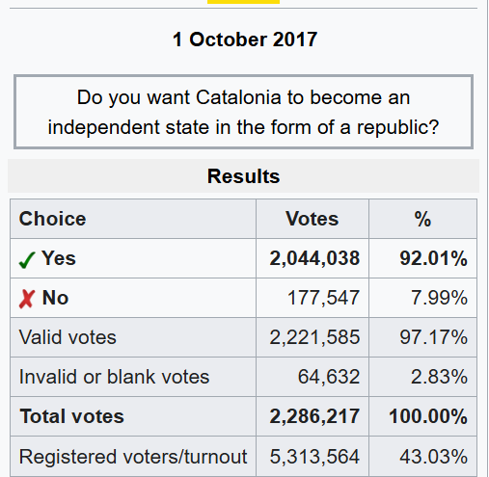
Task: Click the Valid votes row label
Action: 68,337
